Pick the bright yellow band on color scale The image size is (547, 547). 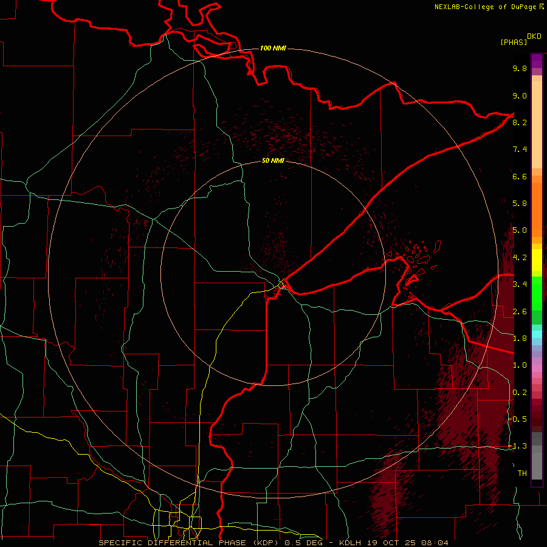click(537, 260)
